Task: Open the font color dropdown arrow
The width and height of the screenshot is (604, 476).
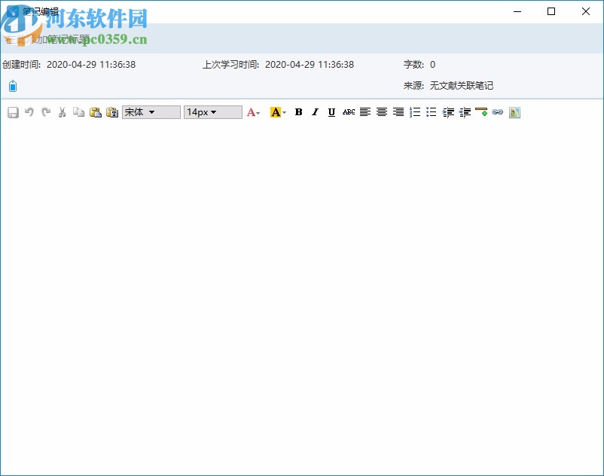Action: (x=258, y=112)
